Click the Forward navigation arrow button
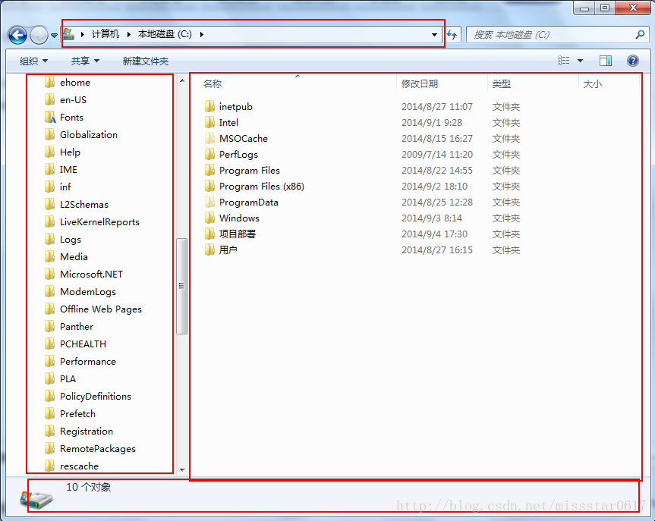 (x=39, y=35)
